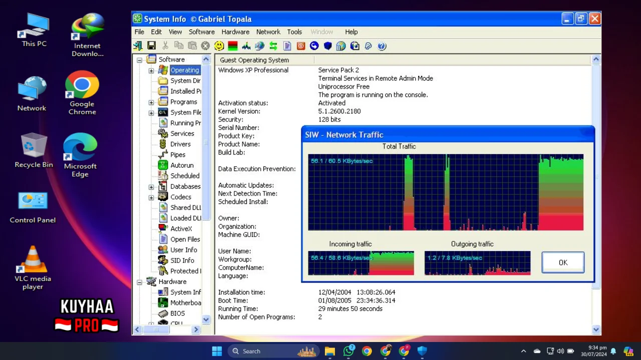Screen dimensions: 641x360
Task: Open the Tools menu
Action: [x=294, y=31]
